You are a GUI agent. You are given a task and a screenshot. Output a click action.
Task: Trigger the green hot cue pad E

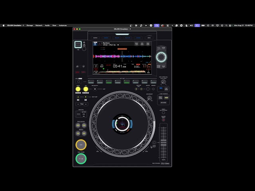127,82
